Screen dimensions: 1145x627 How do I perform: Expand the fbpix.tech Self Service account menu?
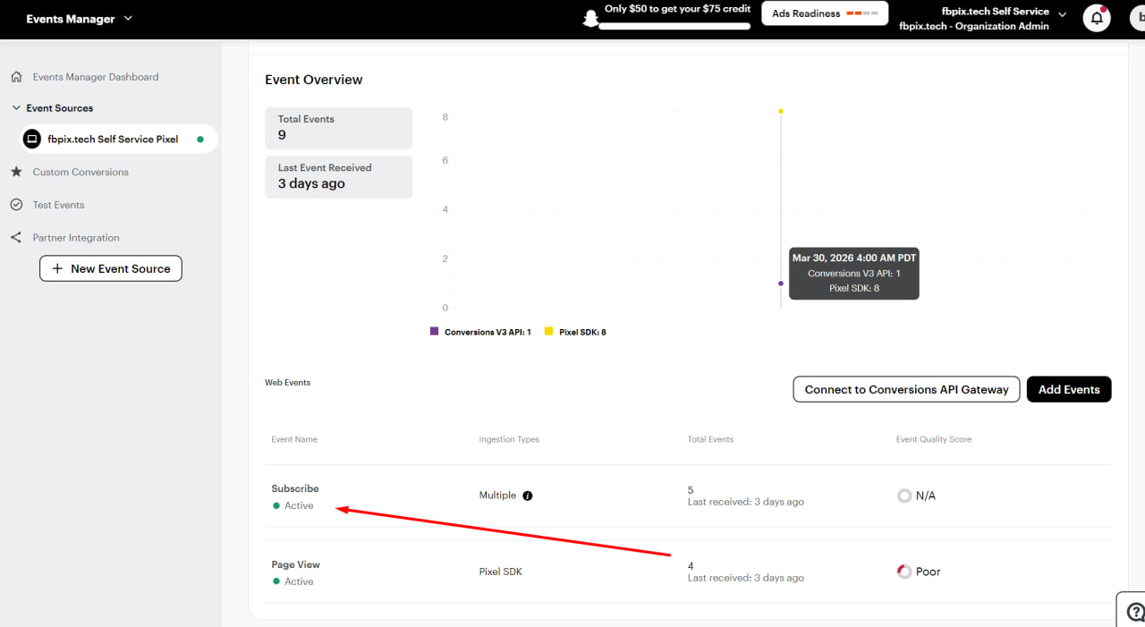[1063, 13]
